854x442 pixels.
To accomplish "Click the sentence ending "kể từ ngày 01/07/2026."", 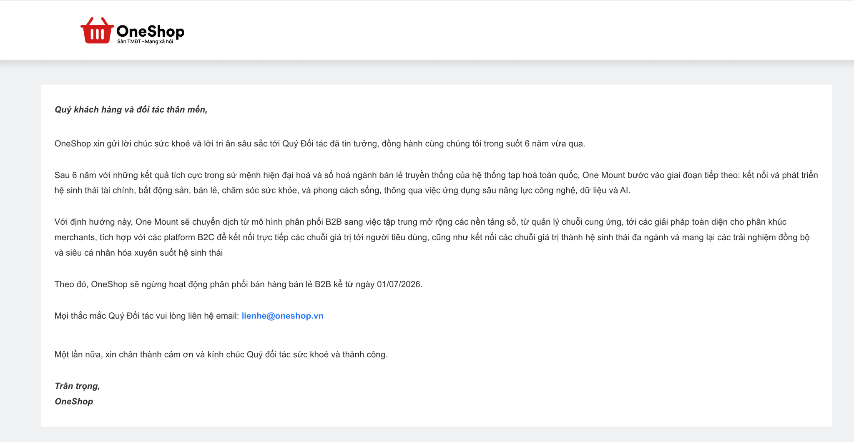I will 239,284.
